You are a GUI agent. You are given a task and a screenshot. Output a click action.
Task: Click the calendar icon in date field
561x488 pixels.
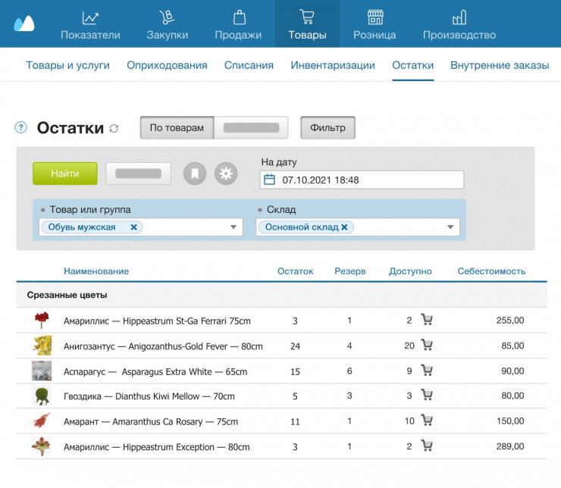click(x=269, y=180)
